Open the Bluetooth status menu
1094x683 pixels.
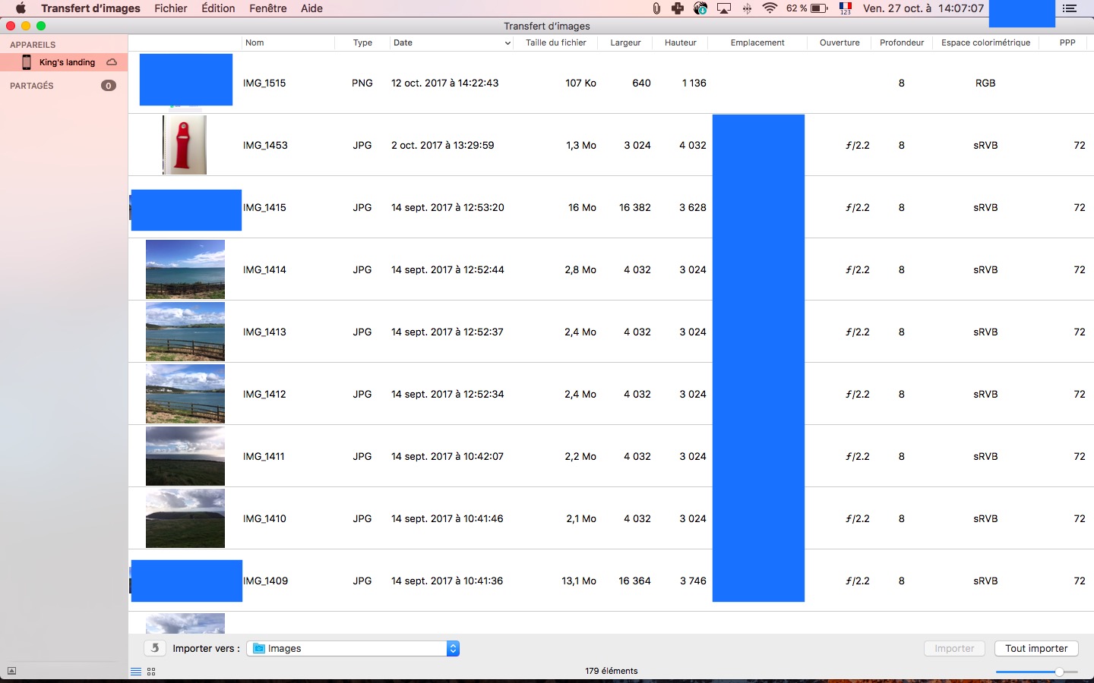pos(747,8)
